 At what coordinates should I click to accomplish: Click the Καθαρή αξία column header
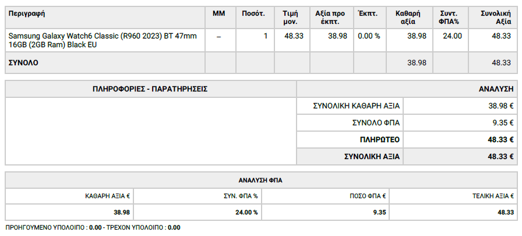410,17
